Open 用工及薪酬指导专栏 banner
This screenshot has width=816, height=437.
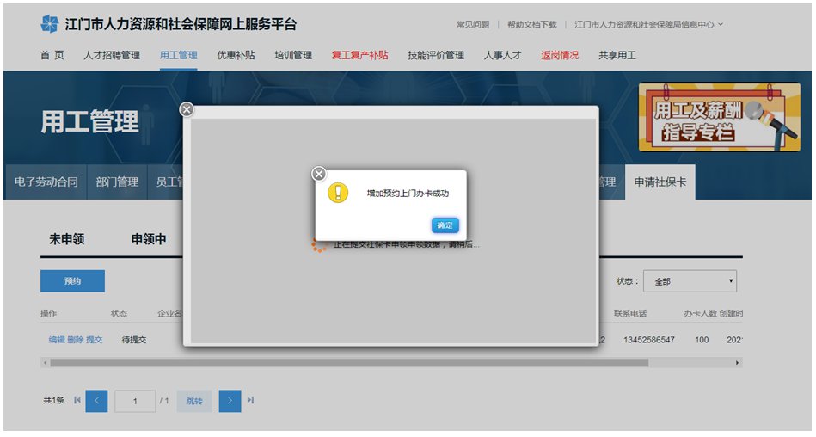click(x=720, y=117)
